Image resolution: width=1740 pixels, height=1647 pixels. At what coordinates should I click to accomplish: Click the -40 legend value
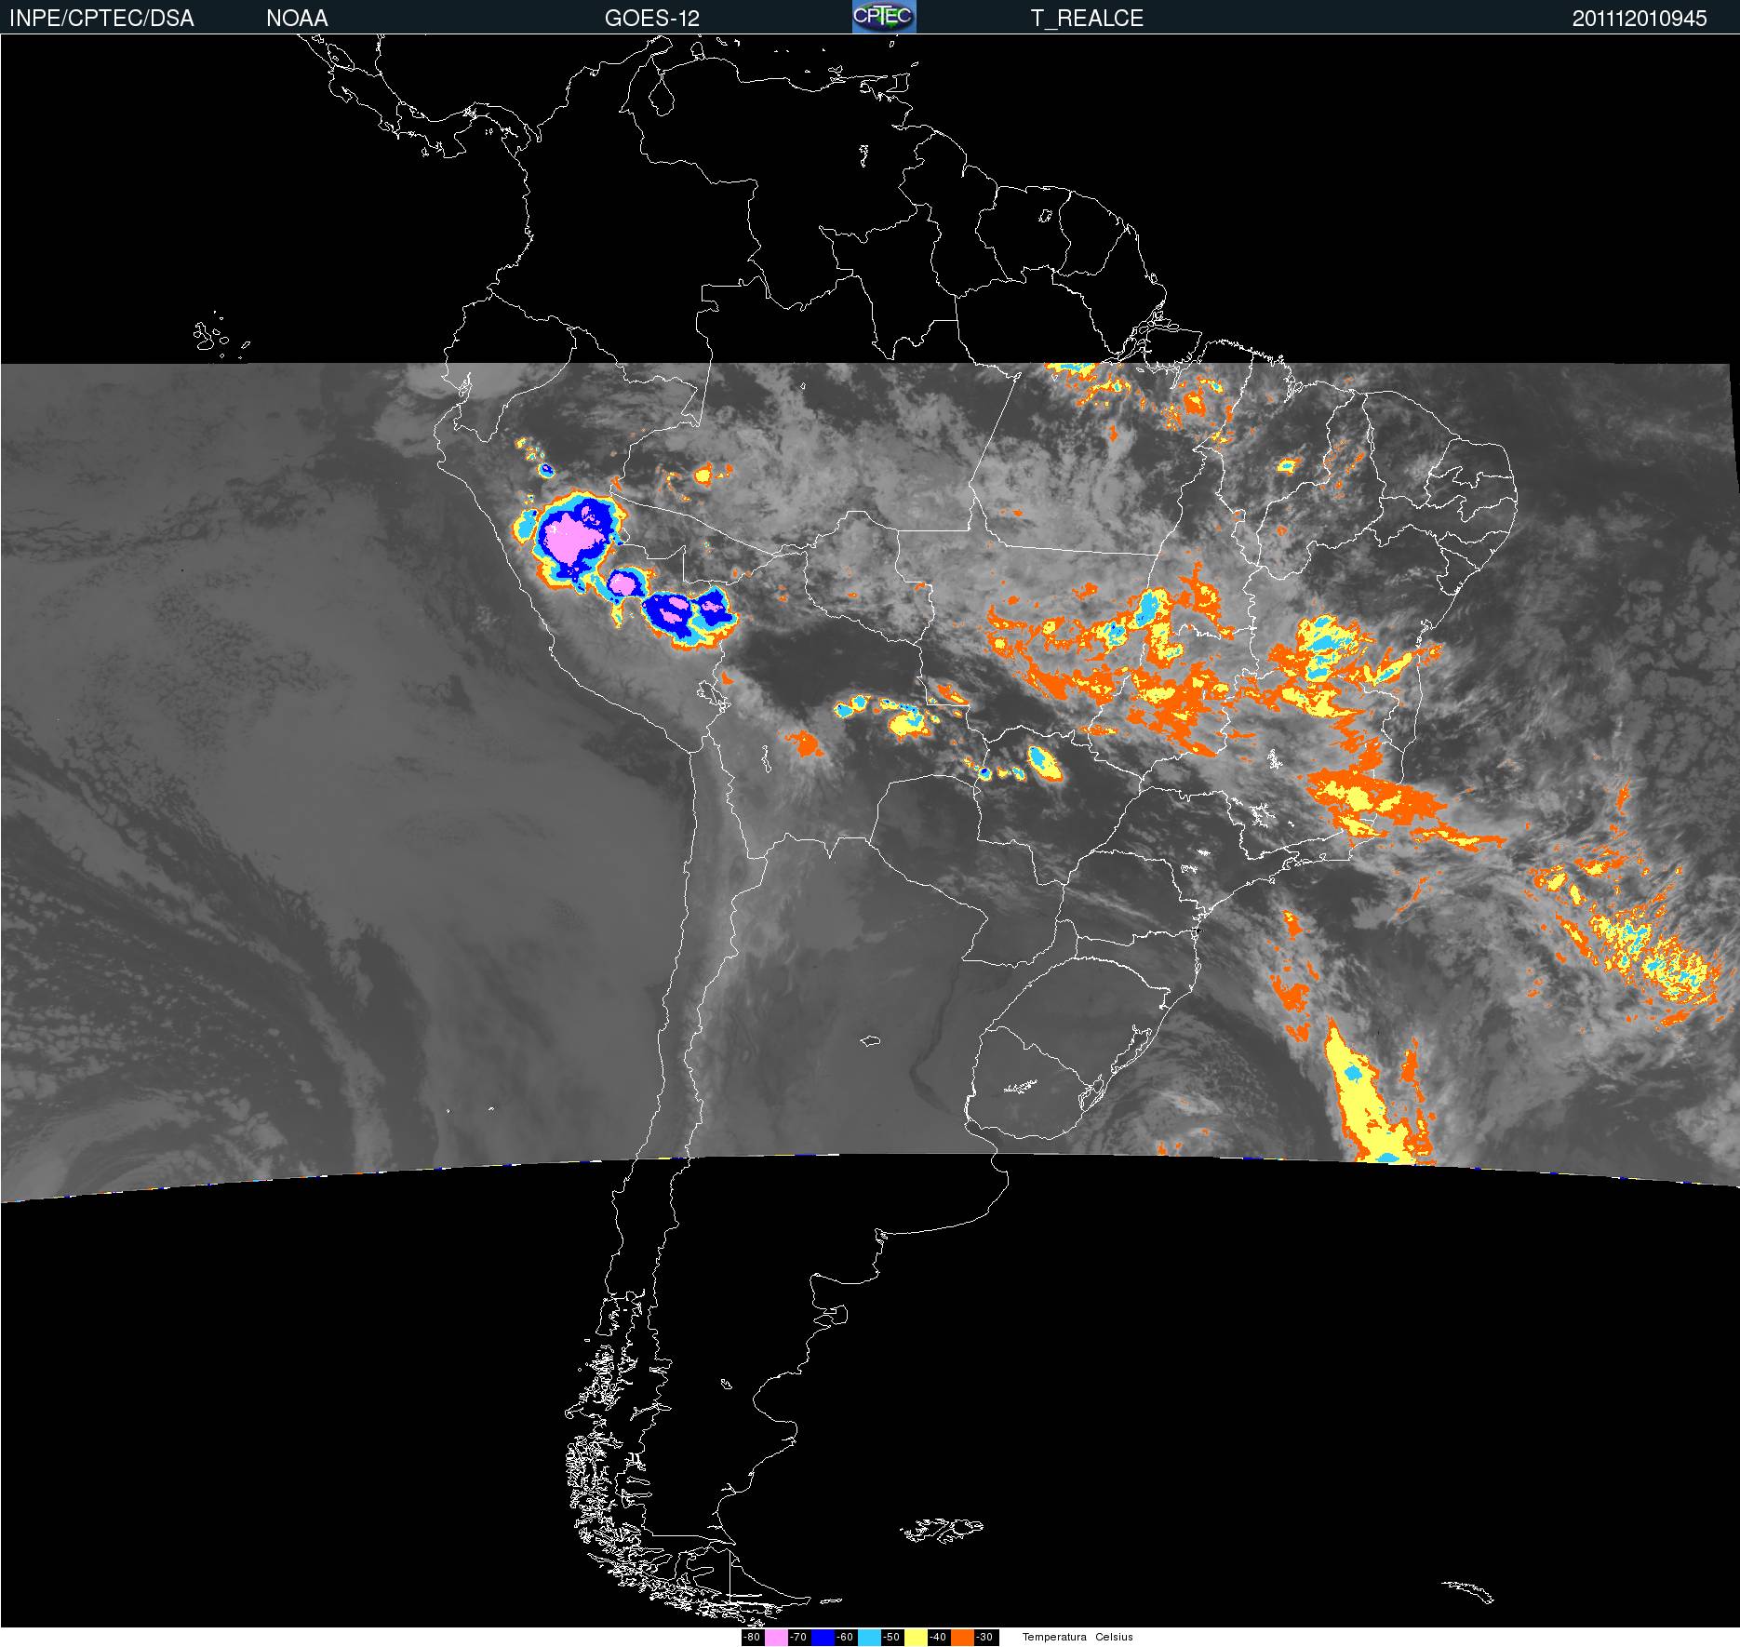(938, 1637)
